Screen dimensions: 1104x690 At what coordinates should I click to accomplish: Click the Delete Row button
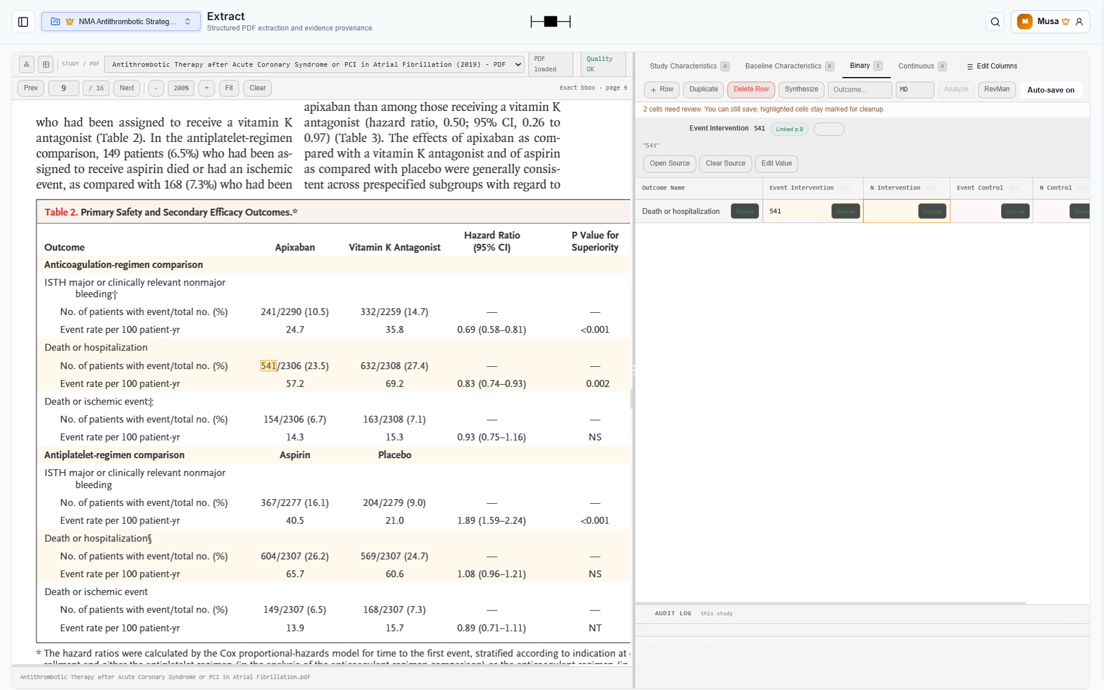(x=751, y=90)
